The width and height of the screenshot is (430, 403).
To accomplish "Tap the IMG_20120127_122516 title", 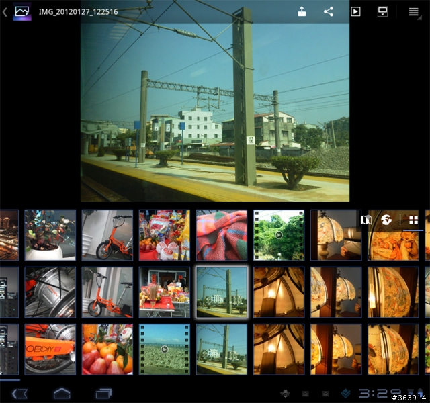I will pyautogui.click(x=78, y=12).
